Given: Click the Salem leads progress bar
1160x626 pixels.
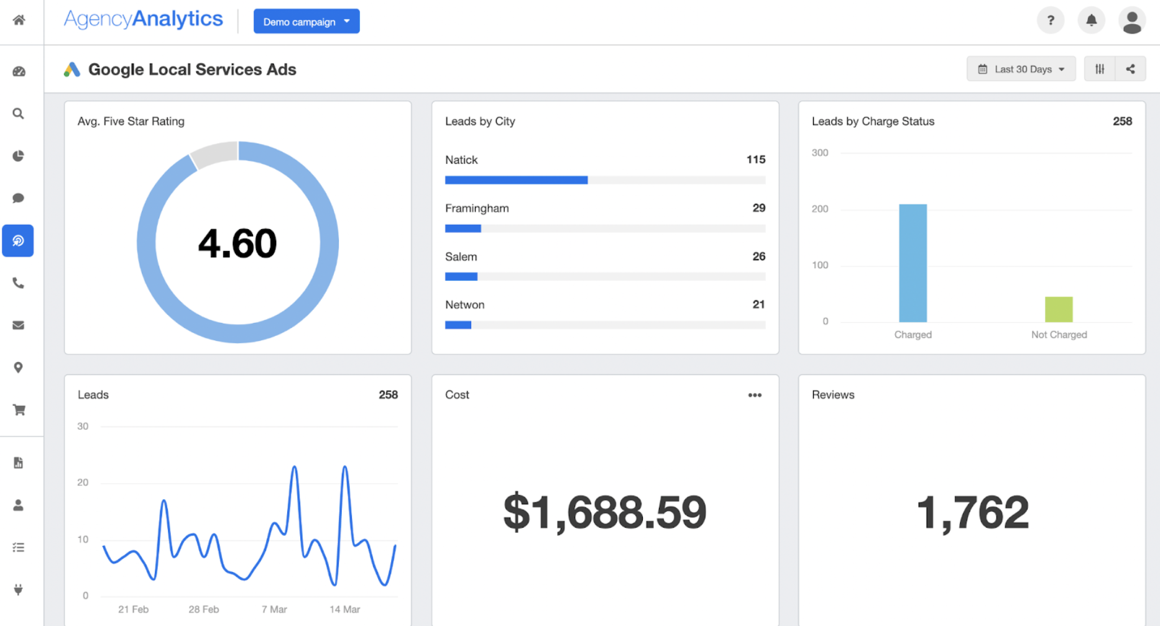Looking at the screenshot, I should [x=605, y=276].
